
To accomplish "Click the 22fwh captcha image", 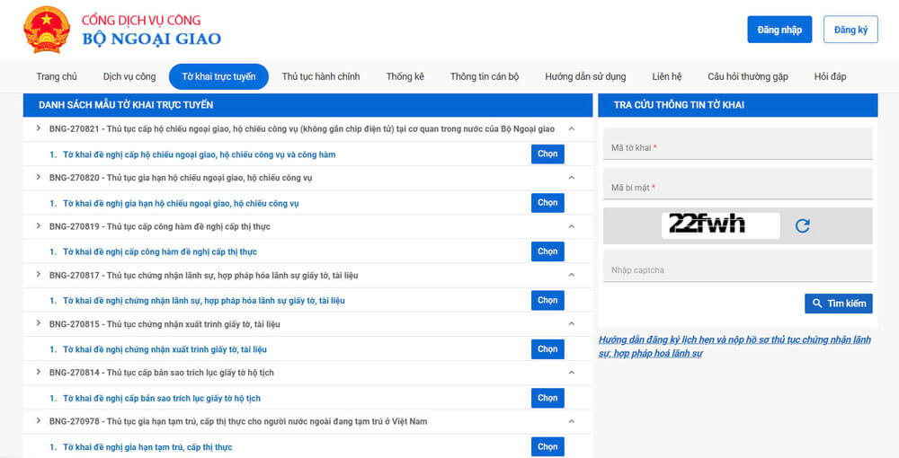I will pos(720,225).
